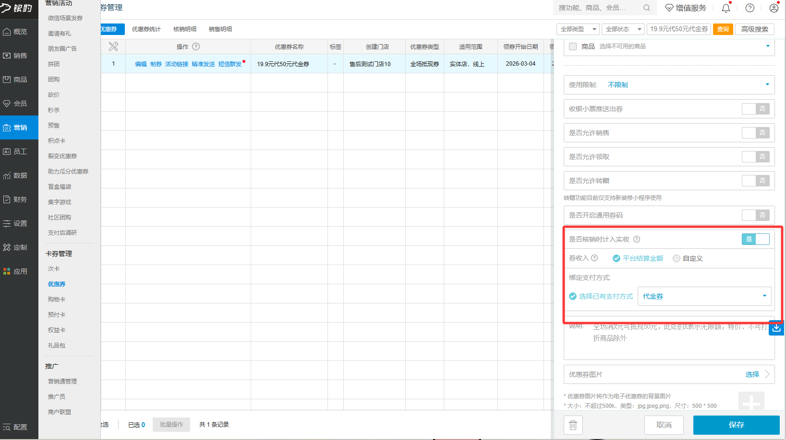Open the 全部类型 type filter dropdown
The image size is (786, 440).
(578, 29)
